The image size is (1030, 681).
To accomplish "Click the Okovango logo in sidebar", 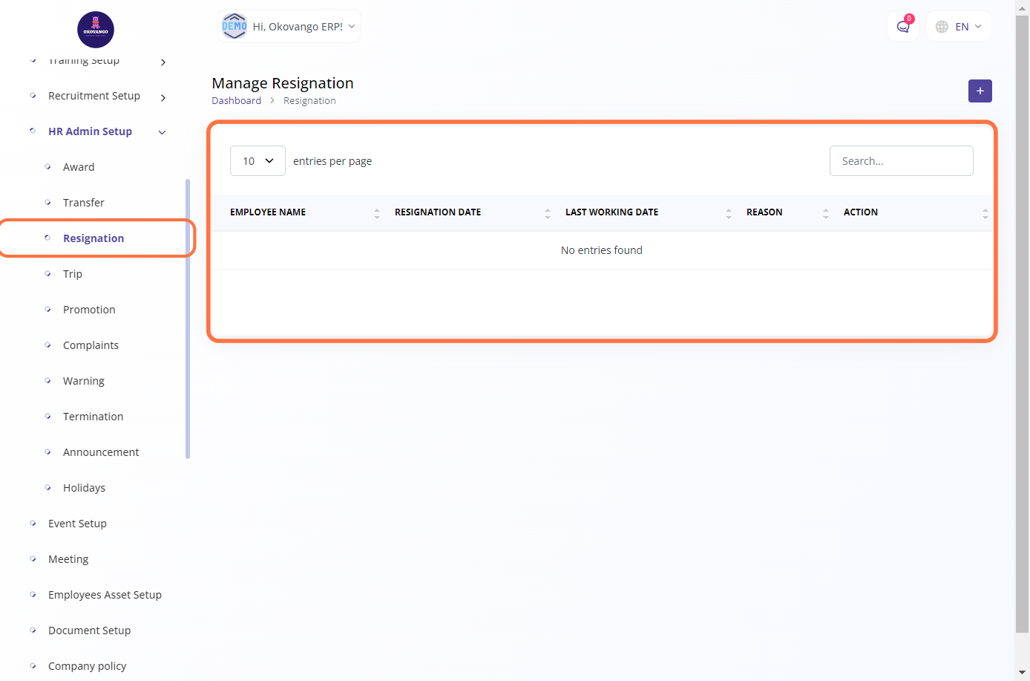I will coord(96,30).
